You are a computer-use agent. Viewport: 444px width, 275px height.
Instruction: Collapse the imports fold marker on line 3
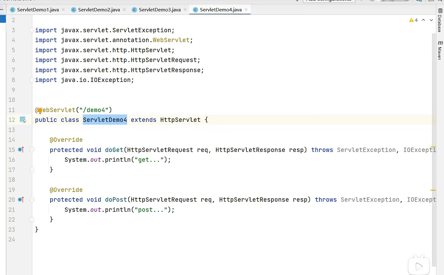(32, 30)
